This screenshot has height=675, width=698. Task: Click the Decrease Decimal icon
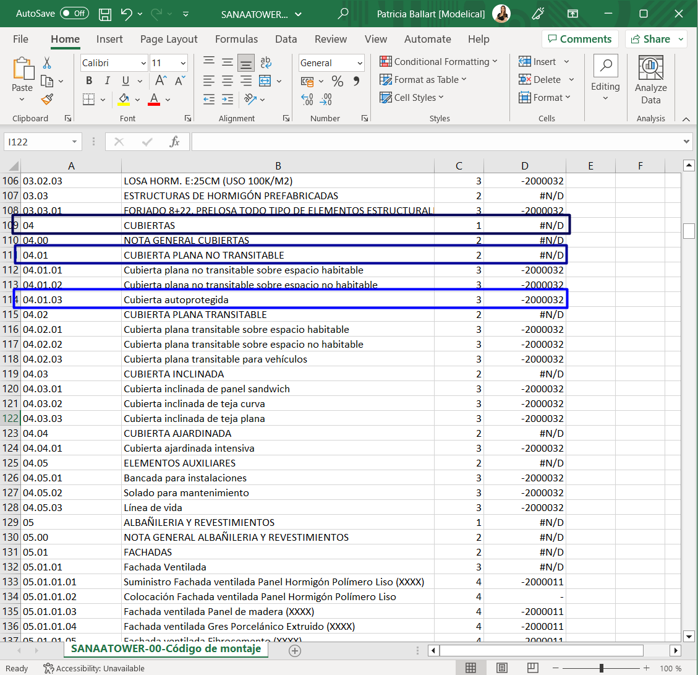click(326, 100)
